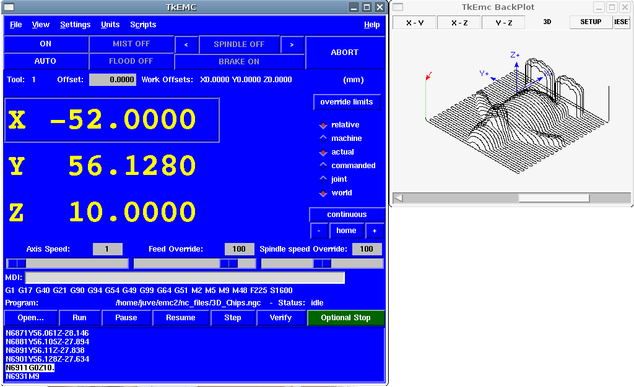Open the Scripts menu
The width and height of the screenshot is (634, 387).
pos(143,25)
